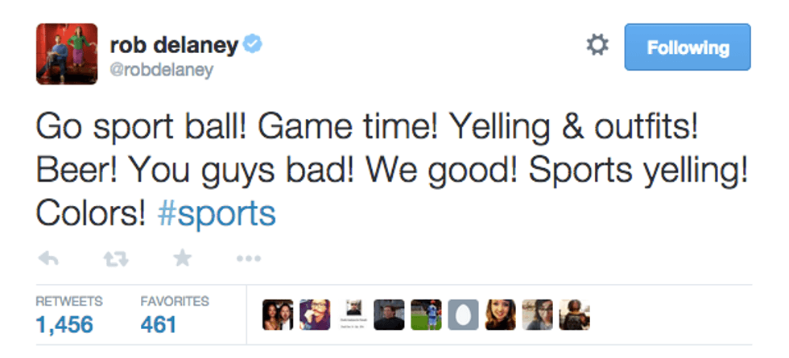Screen dimensions: 789x358
Task: Retweet the sport ball tweet
Action: coord(117,258)
